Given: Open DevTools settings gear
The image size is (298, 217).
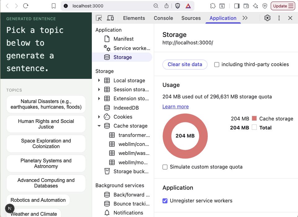Looking at the screenshot, I should tap(267, 18).
